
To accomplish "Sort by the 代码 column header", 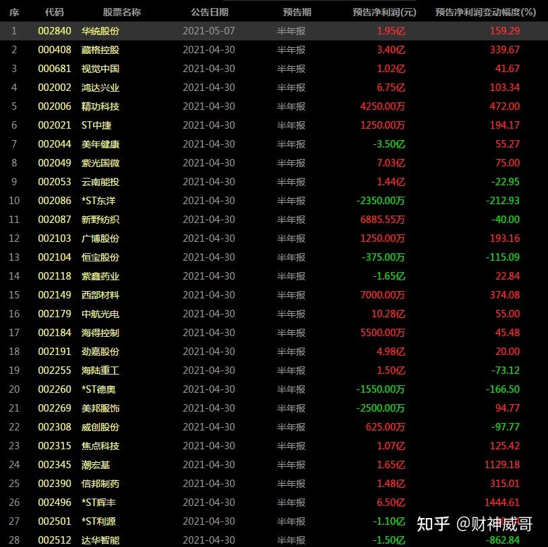I will click(55, 12).
